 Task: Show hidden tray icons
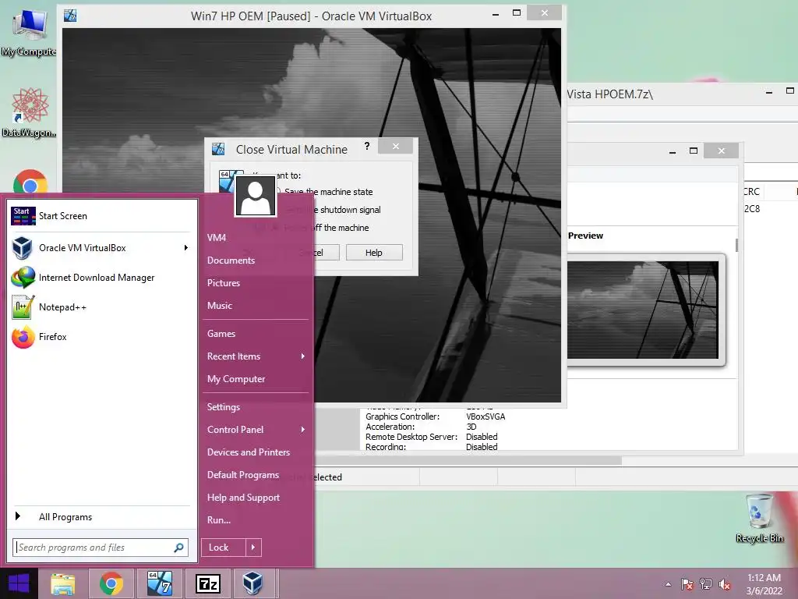coord(668,584)
